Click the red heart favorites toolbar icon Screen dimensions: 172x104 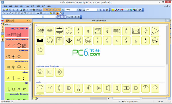click(122, 10)
